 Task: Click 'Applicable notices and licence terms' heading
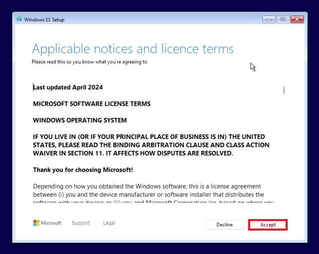(133, 49)
